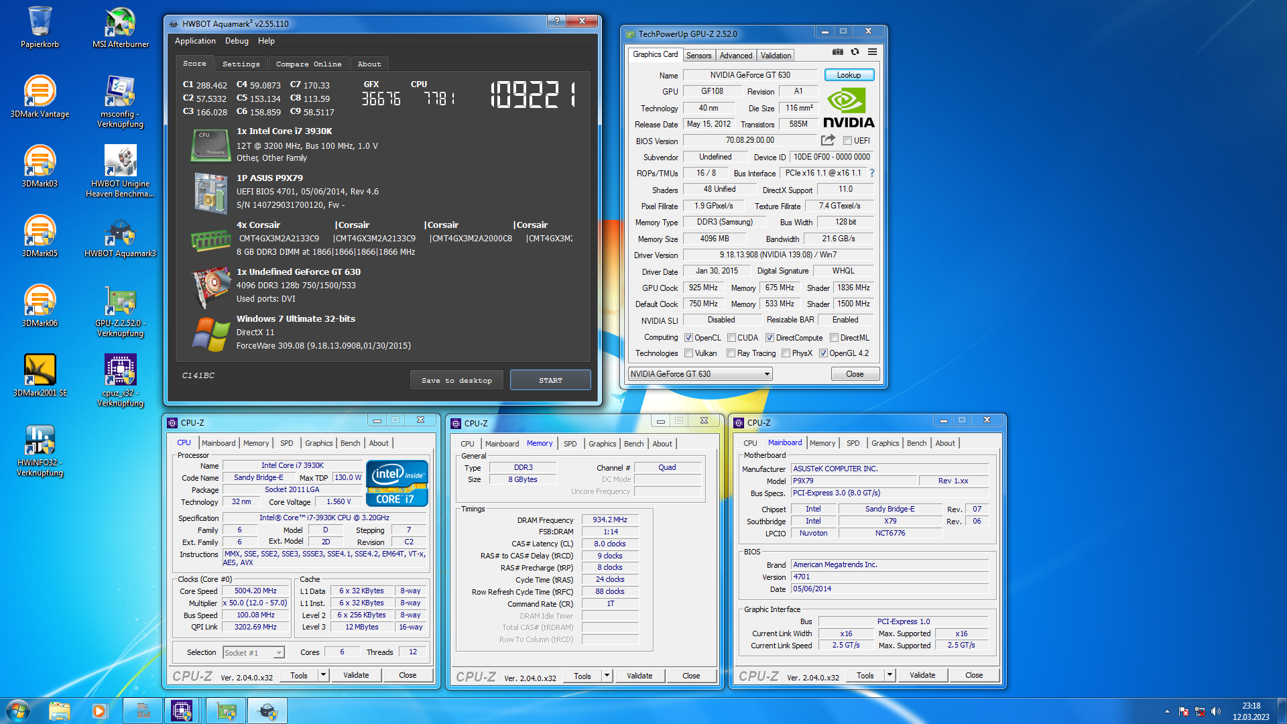Viewport: 1287px width, 724px height.
Task: Switch to SPD tab in CPU-Z CPU window
Action: coord(286,443)
